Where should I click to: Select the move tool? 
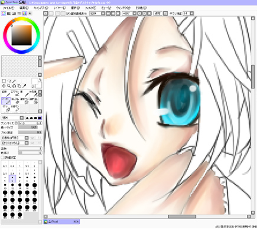tap(4, 86)
